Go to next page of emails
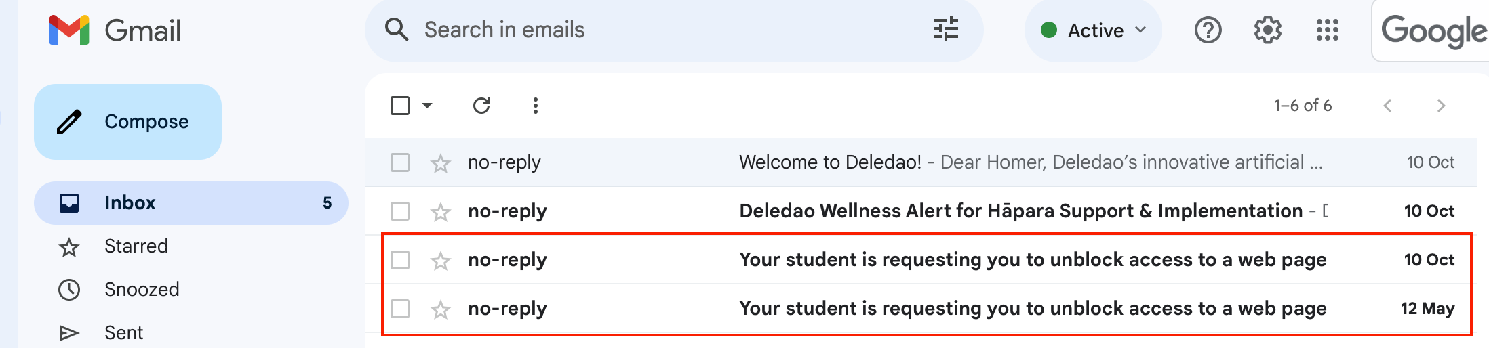The width and height of the screenshot is (1489, 348). 1441,106
